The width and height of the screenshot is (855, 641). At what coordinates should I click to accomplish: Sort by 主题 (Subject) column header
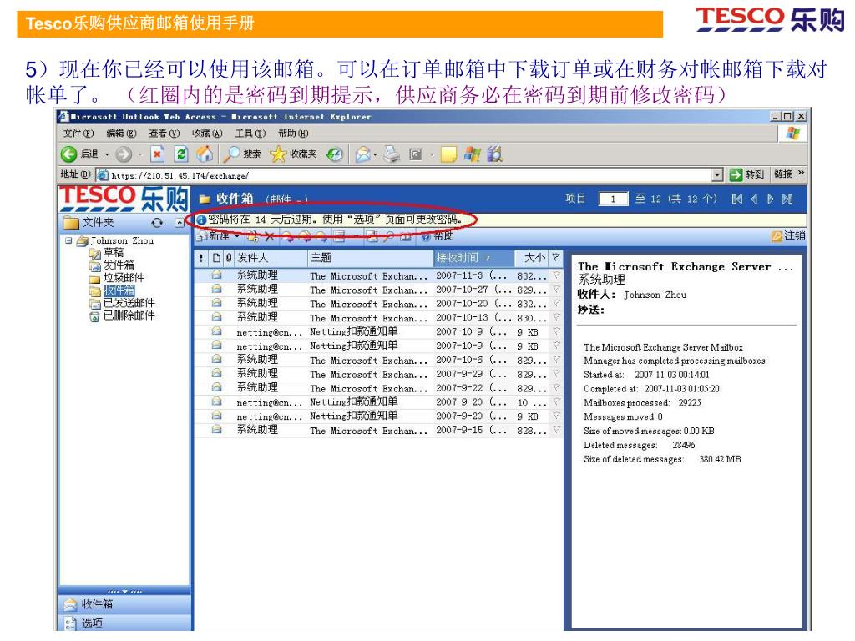(x=371, y=258)
